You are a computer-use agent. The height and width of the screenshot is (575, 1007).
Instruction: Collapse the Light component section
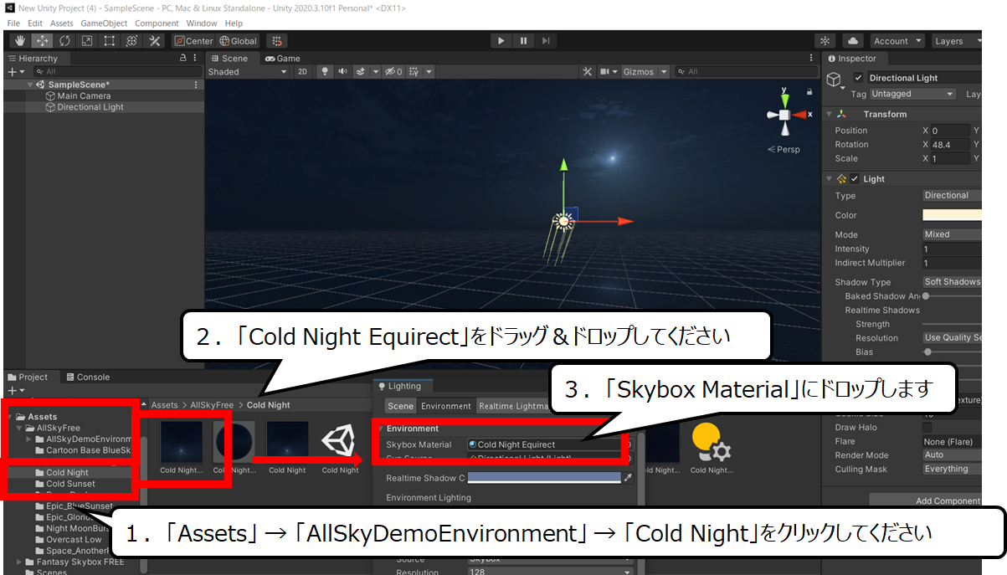[829, 179]
